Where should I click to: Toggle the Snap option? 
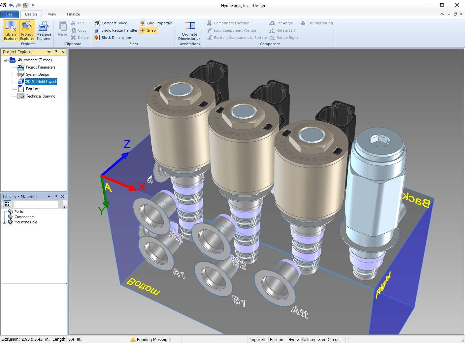click(x=148, y=30)
